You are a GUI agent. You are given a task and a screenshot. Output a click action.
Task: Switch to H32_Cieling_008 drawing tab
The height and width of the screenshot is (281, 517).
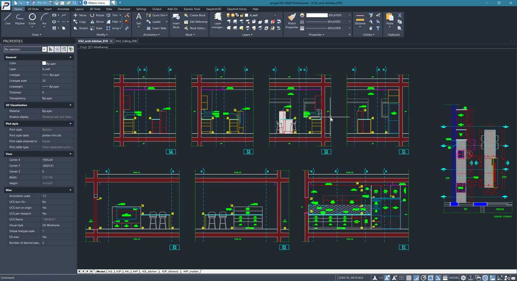(x=126, y=41)
